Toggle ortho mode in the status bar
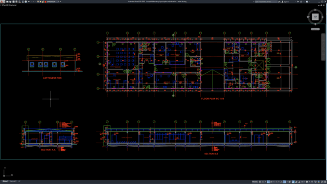 click(x=268, y=182)
